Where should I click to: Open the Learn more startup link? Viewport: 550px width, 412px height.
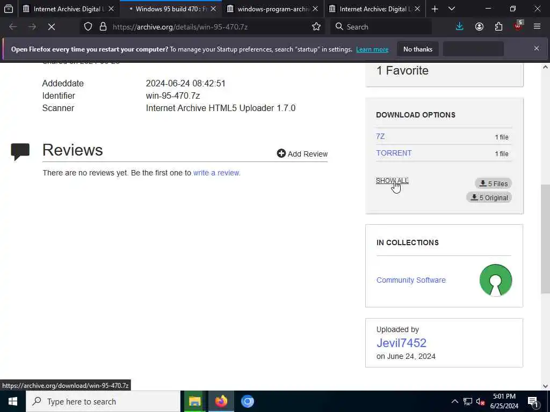372,49
